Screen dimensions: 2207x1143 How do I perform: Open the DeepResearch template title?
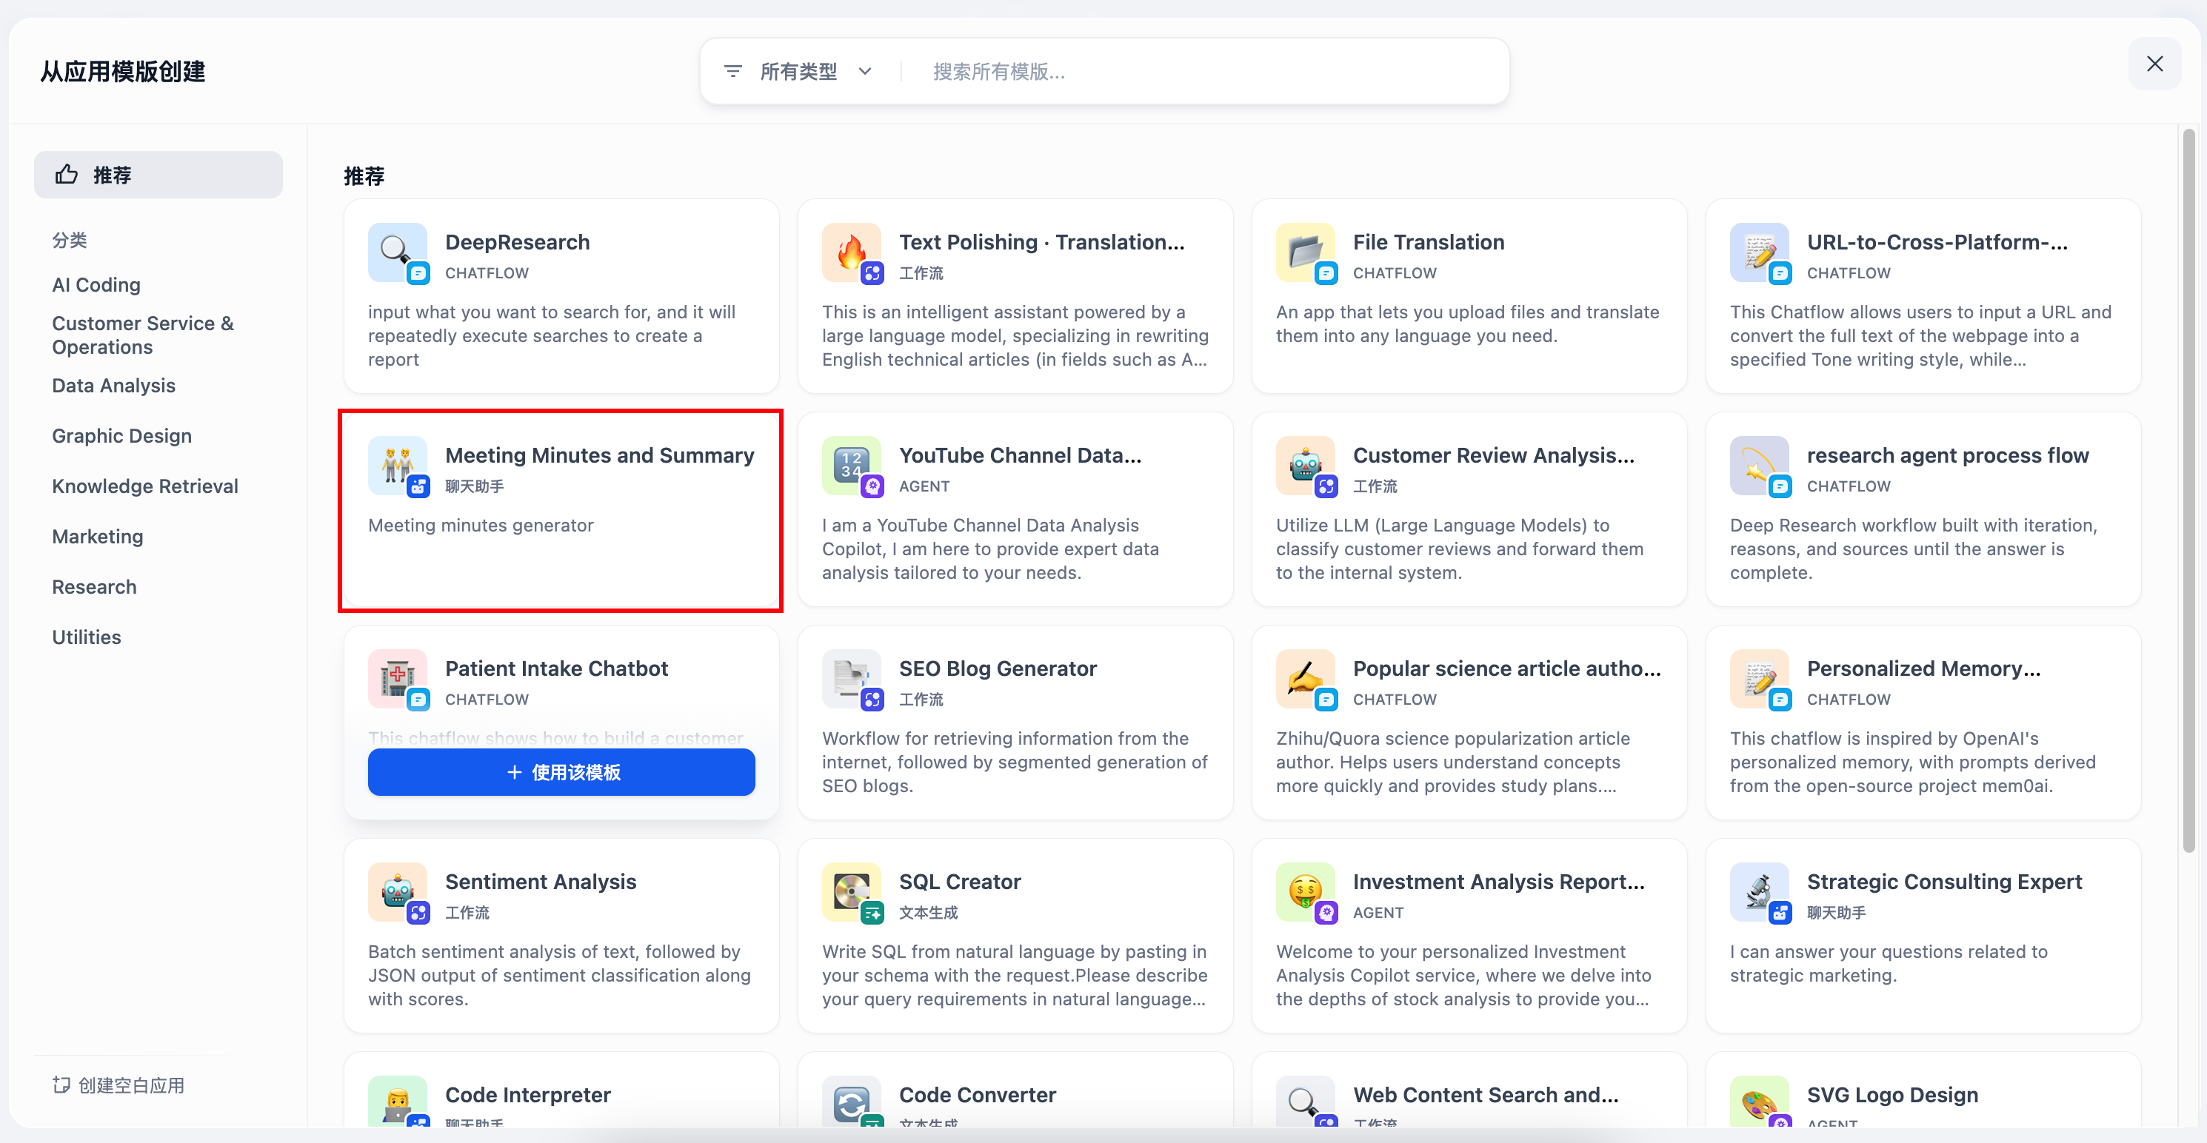tap(518, 242)
